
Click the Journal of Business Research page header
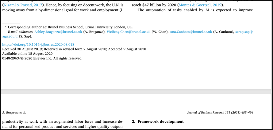220,113
